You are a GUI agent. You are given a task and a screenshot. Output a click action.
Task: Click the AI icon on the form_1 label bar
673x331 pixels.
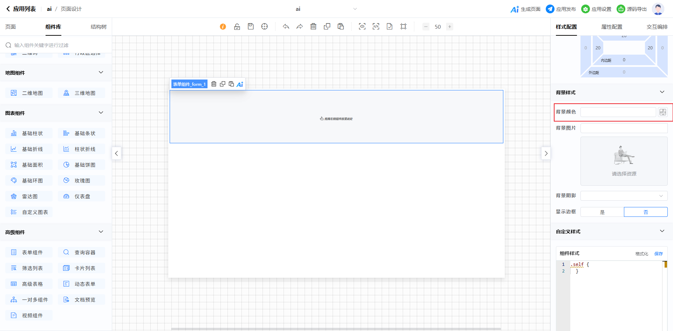tap(240, 84)
